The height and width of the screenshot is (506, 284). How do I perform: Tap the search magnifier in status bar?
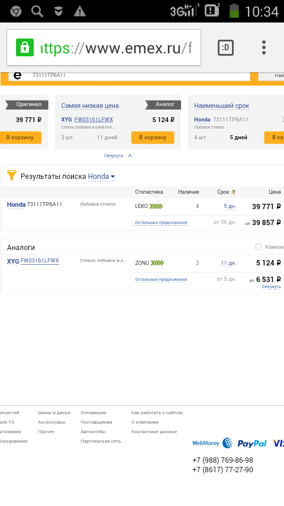coord(37,11)
